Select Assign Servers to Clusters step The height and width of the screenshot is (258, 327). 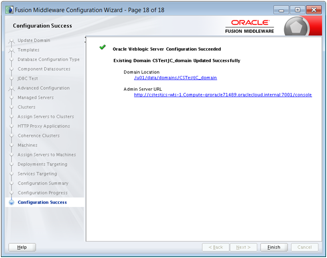tap(46, 117)
